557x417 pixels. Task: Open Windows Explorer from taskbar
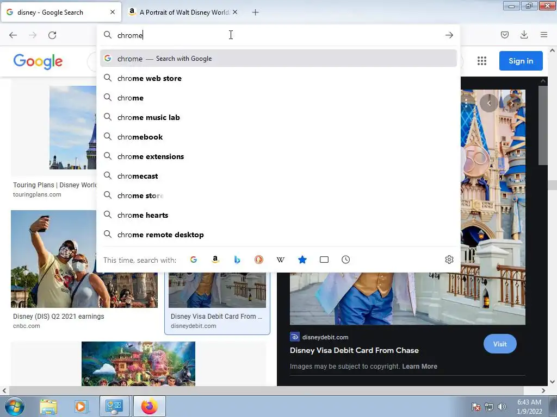(x=48, y=406)
